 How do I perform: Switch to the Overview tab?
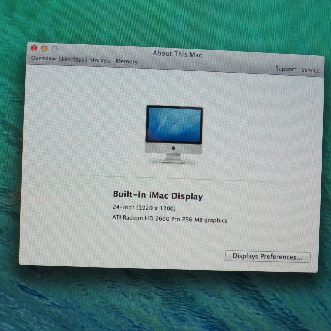click(44, 58)
